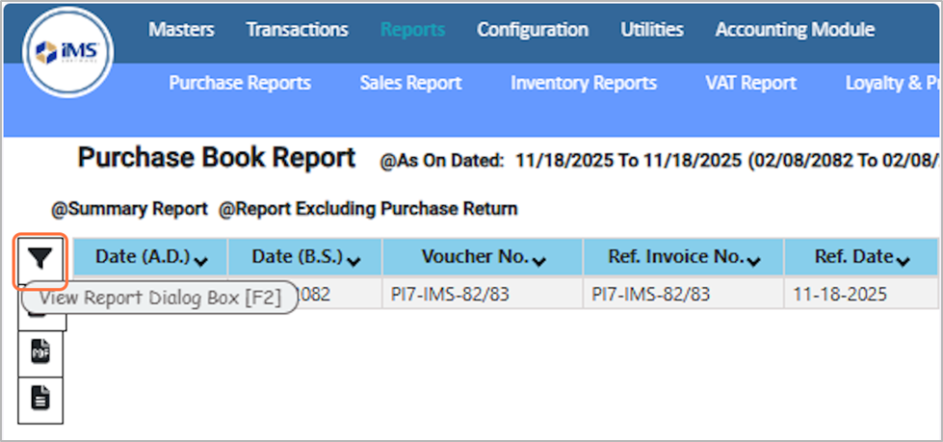Open the Ref. Invoice No. column arrow
The height and width of the screenshot is (442, 943).
click(x=752, y=260)
